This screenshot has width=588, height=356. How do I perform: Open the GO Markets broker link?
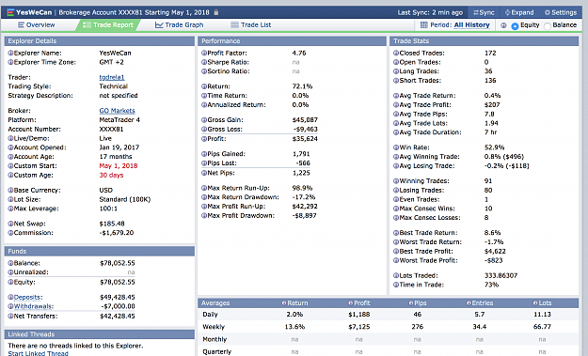[x=117, y=111]
